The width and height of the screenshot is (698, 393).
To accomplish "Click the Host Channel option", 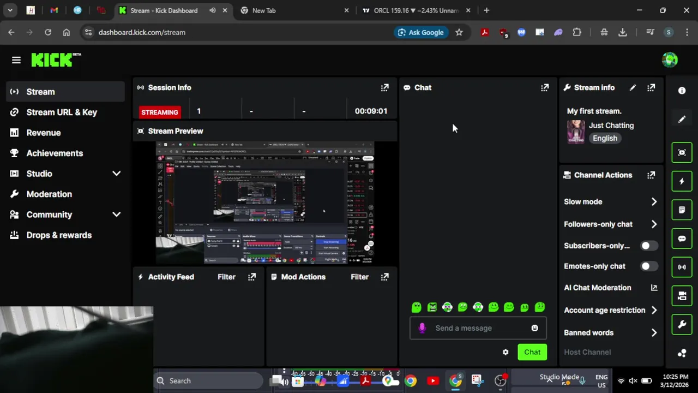I will (587, 352).
